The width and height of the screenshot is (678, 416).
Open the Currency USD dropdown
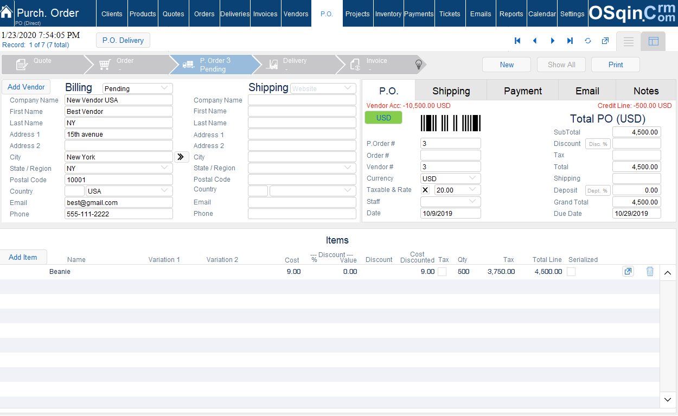(451, 178)
